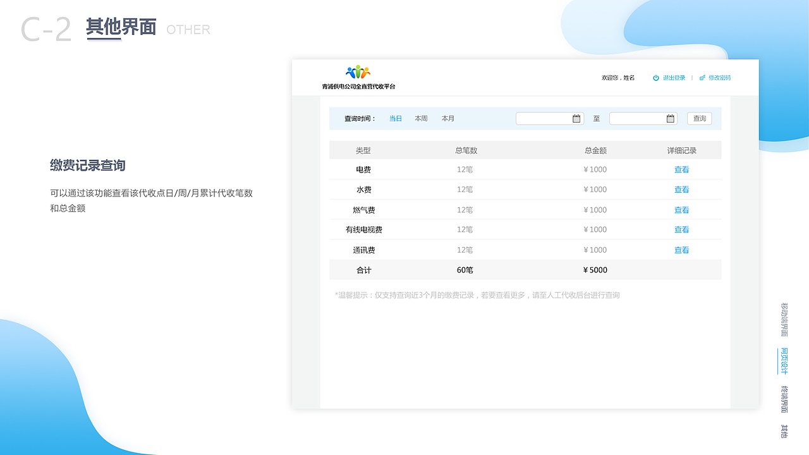Click the power icon beside 退出登录
The height and width of the screenshot is (455, 809).
655,78
